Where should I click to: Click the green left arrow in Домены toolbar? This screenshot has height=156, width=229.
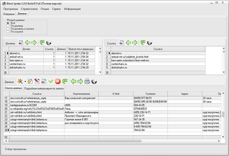pyautogui.click(x=27, y=43)
